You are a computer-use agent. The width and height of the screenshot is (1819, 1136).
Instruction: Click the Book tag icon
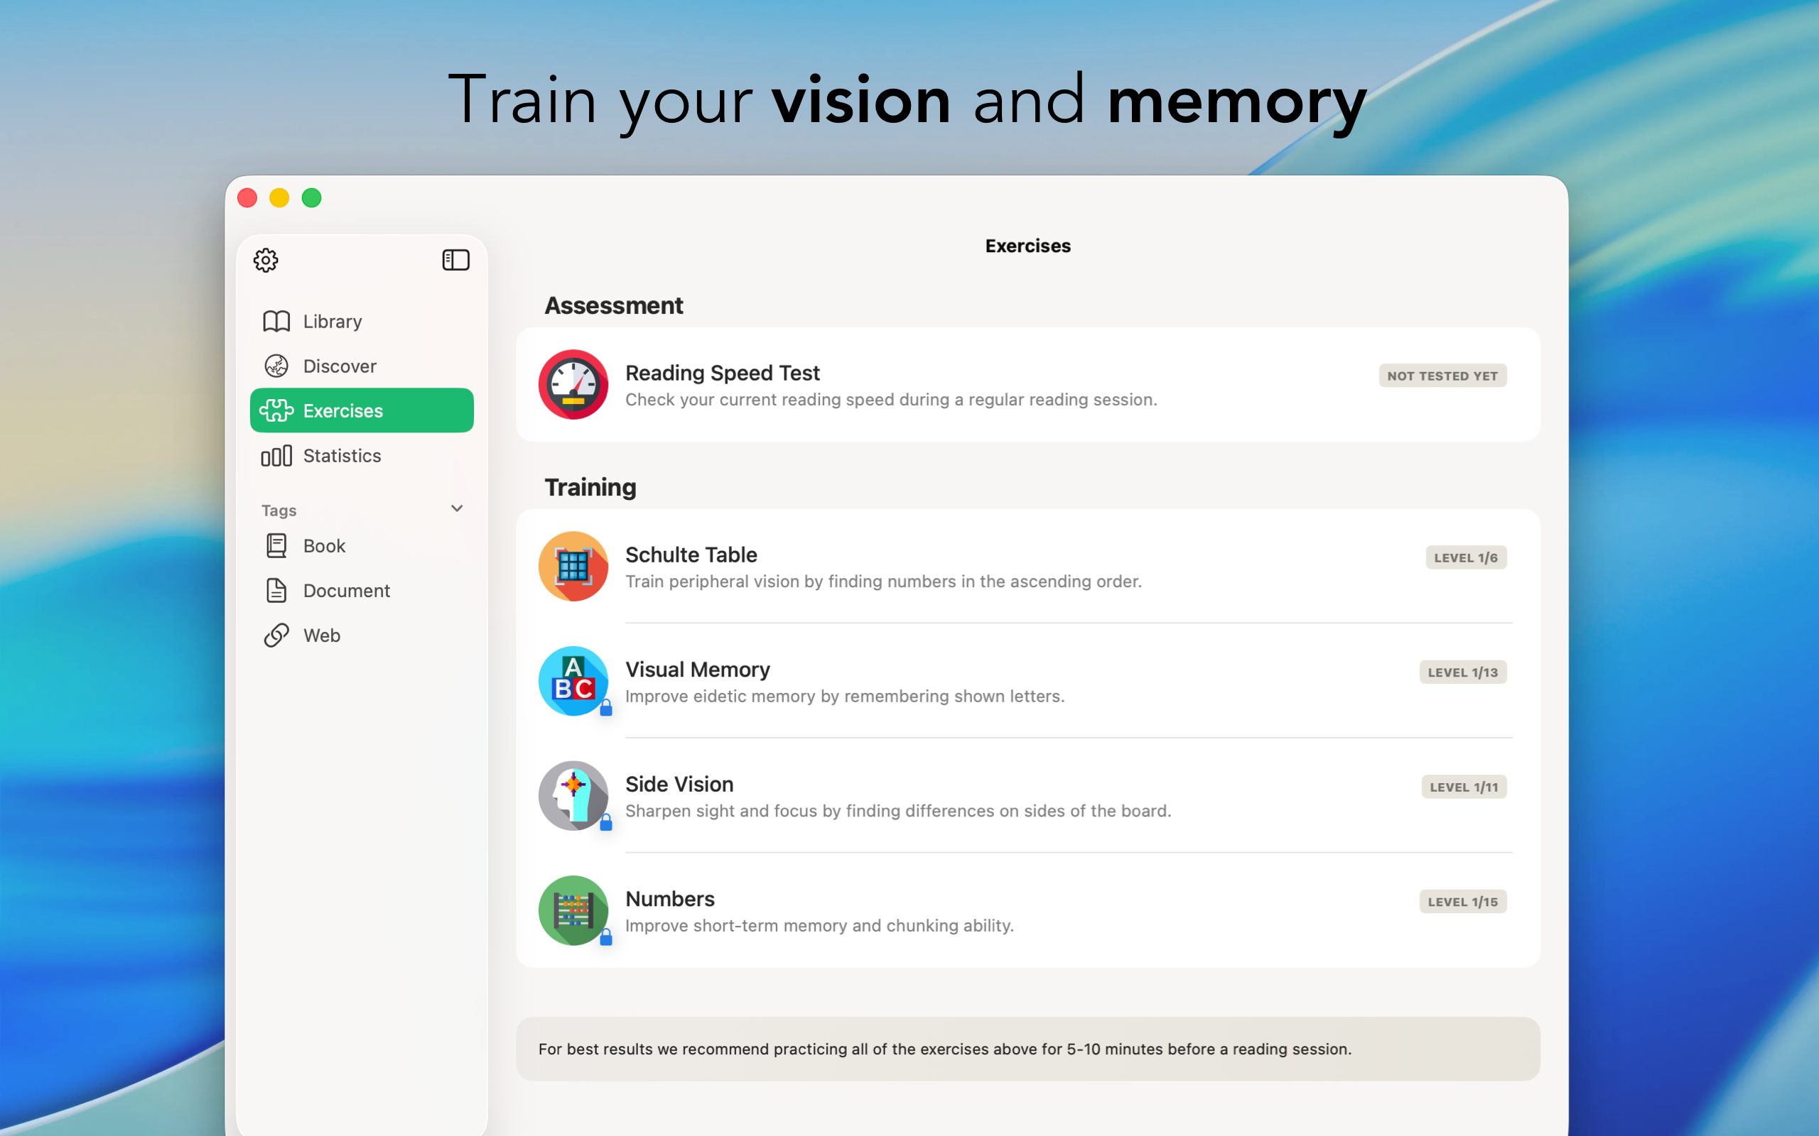[276, 545]
